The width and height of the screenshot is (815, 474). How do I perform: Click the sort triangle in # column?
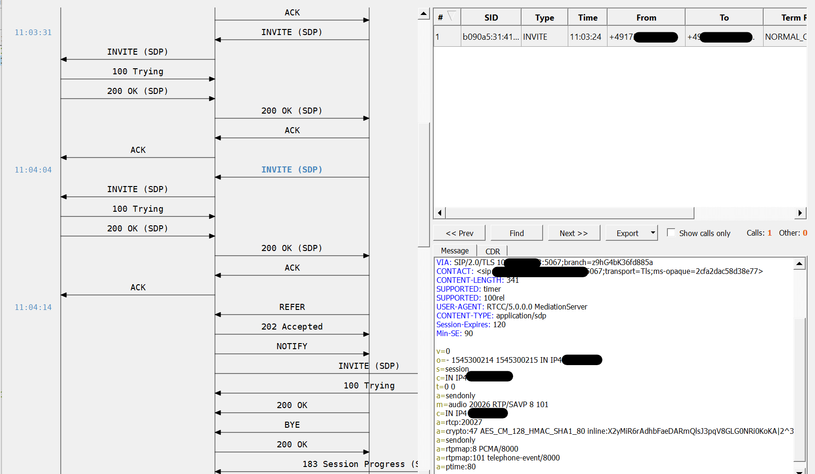click(x=451, y=16)
